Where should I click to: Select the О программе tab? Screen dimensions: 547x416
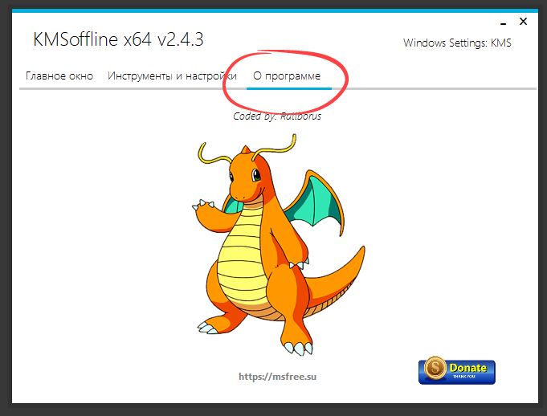[287, 76]
